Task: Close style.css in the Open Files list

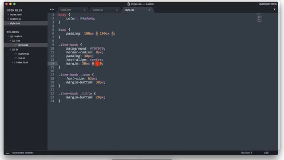Action: 8,24
